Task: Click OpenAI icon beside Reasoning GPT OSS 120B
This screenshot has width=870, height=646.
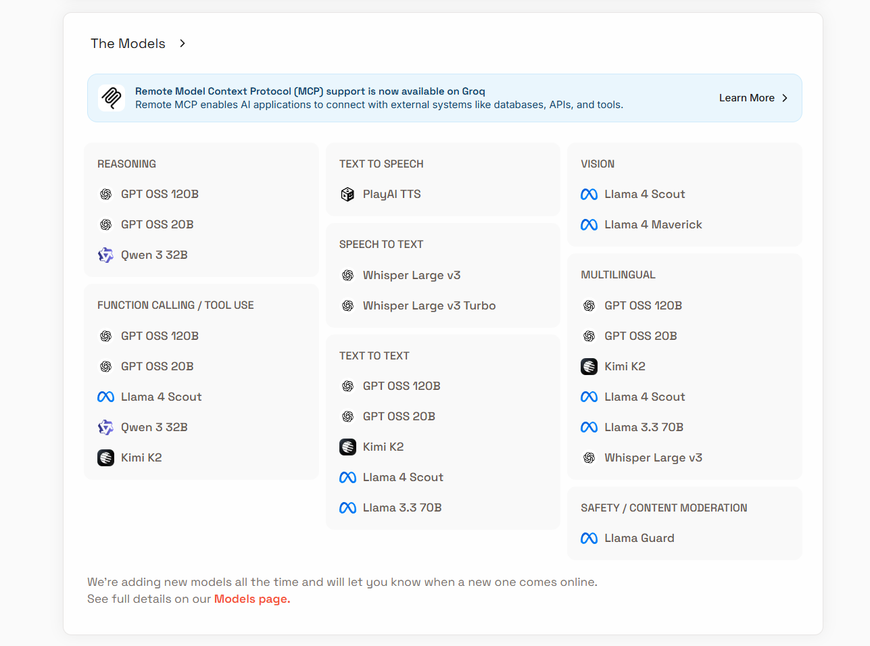Action: [x=106, y=195]
